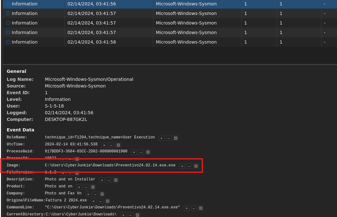Image resolution: width=337 pixels, height=217 pixels.
Task: Click the minus icon beside the RuleName value
Action: pyautogui.click(x=169, y=138)
